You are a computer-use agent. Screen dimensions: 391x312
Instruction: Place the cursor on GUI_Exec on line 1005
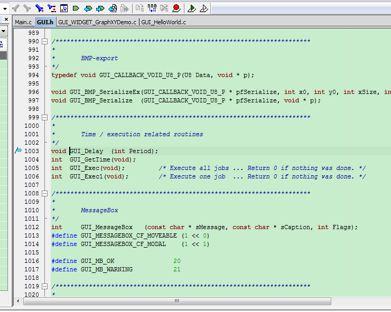(85, 168)
